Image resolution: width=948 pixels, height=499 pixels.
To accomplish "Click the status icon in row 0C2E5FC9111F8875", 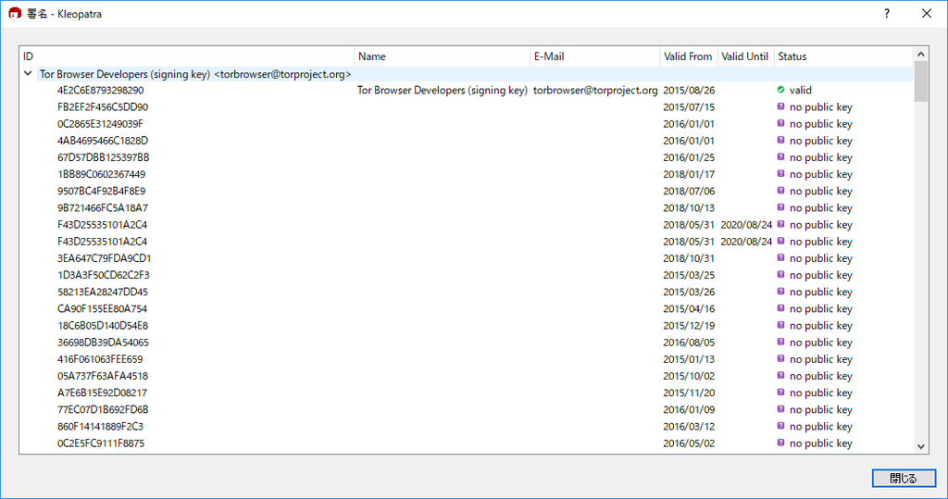I will pyautogui.click(x=780, y=443).
